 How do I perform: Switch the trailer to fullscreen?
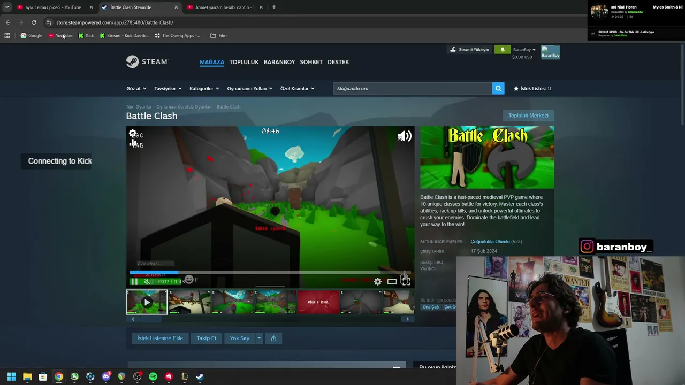(x=405, y=282)
